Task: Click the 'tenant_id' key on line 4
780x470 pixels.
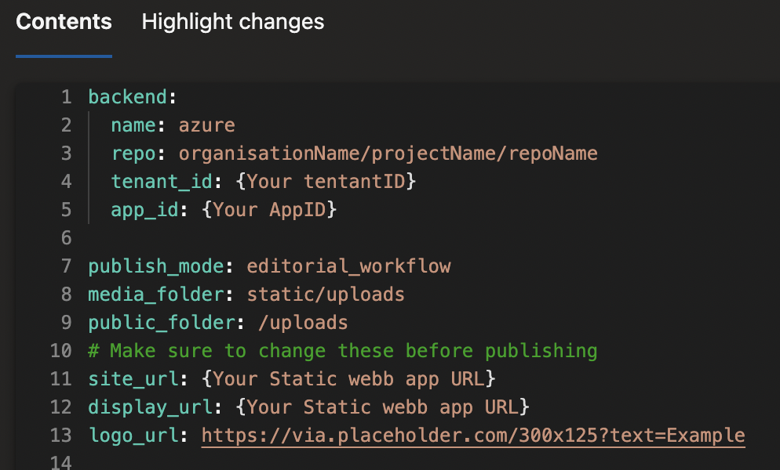Action: coord(161,182)
